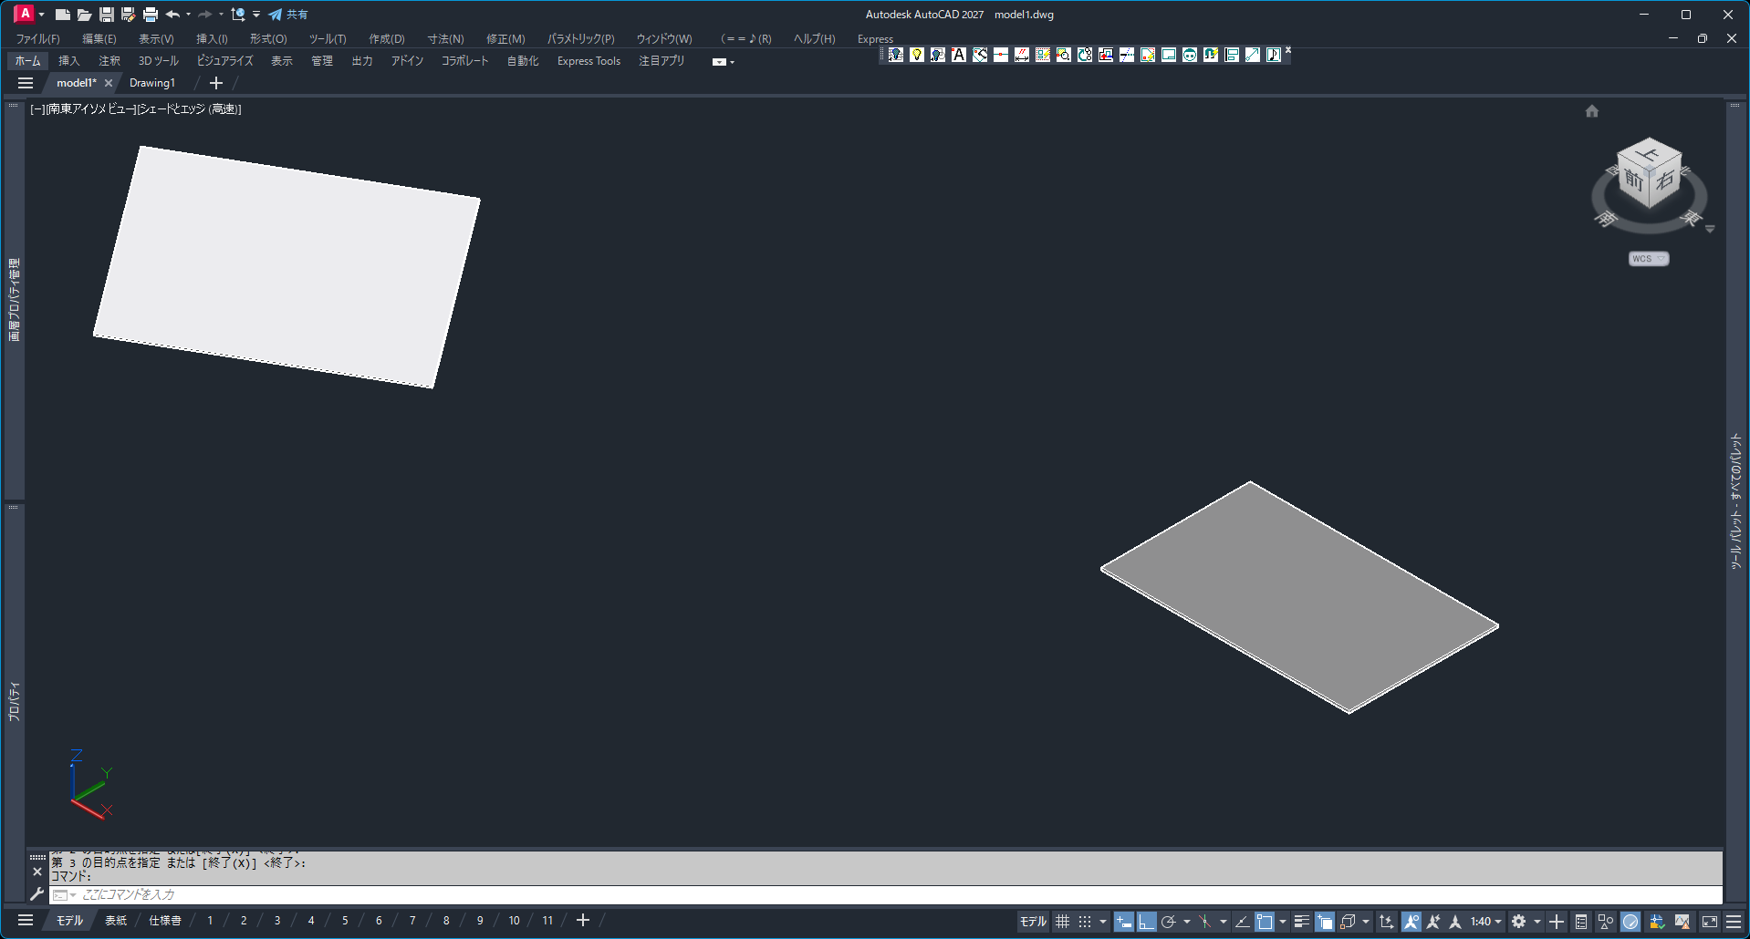Switch to the Express Tools ribbon tab
The width and height of the screenshot is (1750, 939).
(x=589, y=61)
